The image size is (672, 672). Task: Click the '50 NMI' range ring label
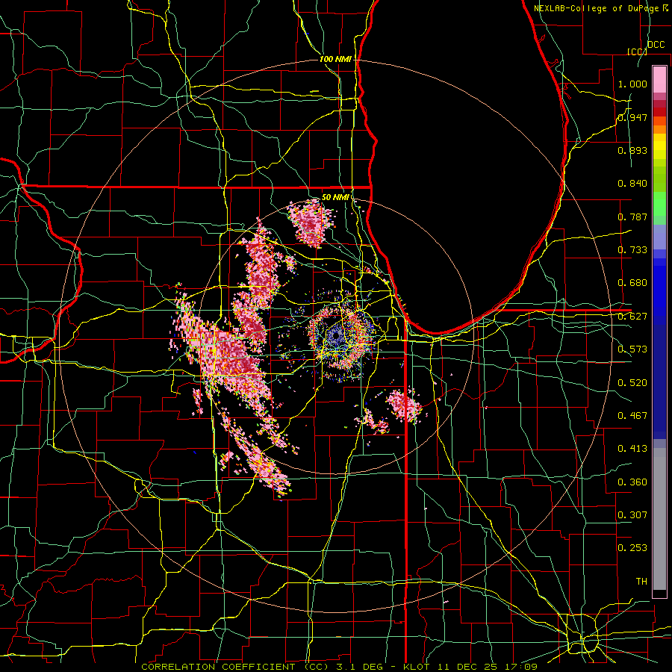(x=335, y=197)
